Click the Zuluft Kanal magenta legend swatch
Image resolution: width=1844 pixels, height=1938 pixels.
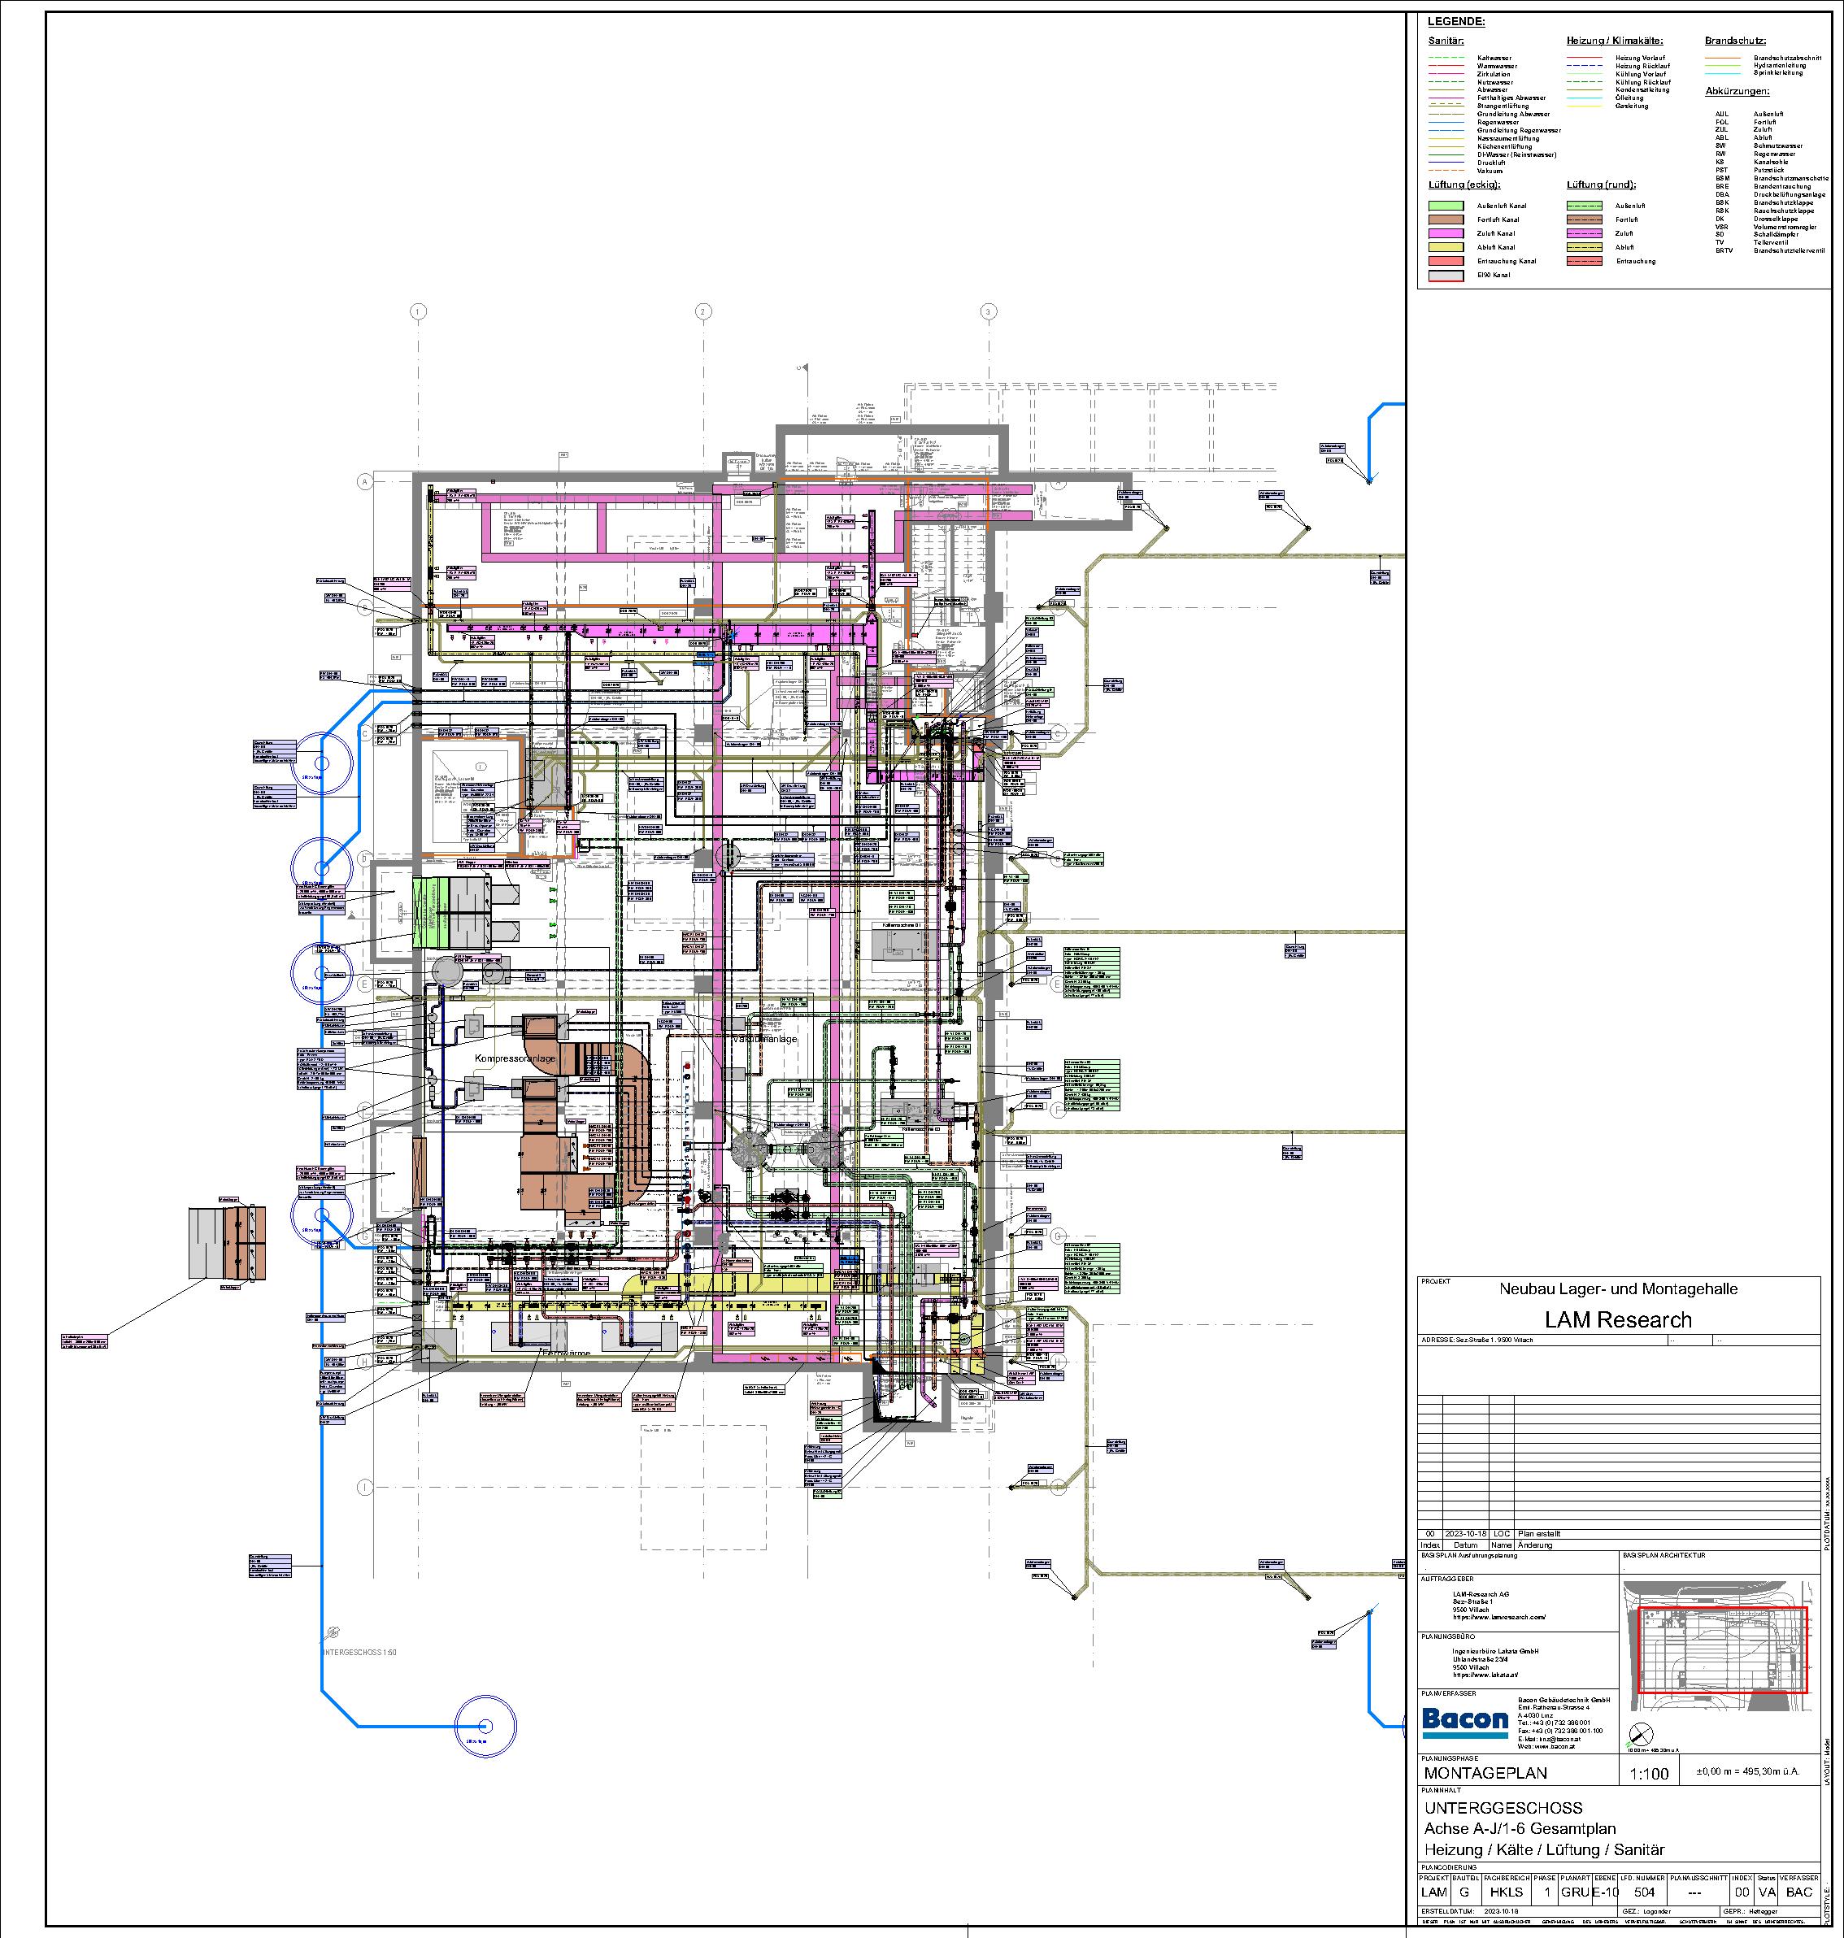tap(1446, 234)
